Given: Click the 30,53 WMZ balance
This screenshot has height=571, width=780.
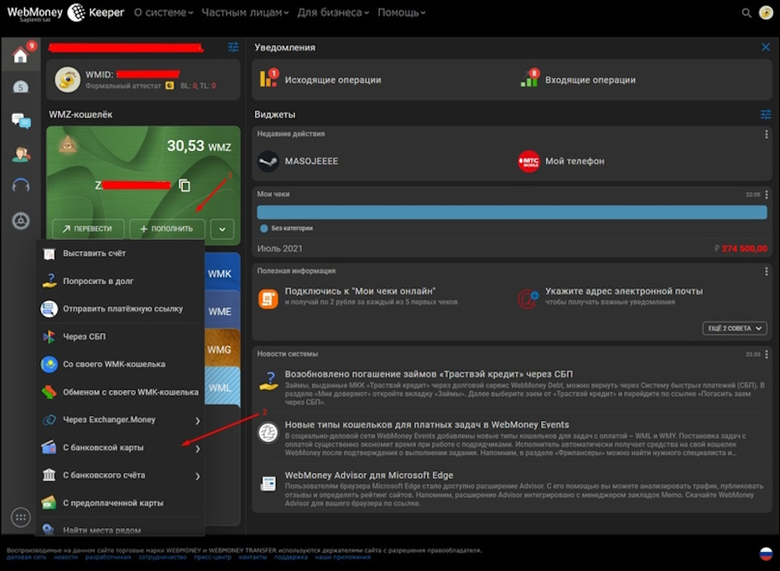Looking at the screenshot, I should [x=199, y=146].
